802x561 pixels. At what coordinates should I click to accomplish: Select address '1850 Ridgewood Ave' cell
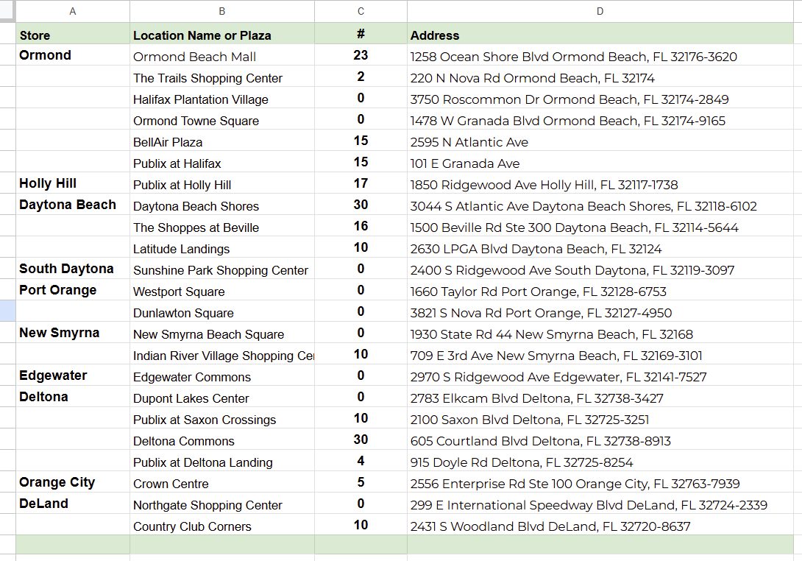(600, 183)
